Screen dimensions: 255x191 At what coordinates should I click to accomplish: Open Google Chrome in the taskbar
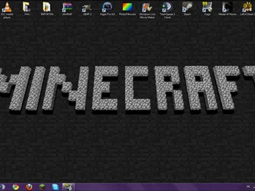(16, 187)
